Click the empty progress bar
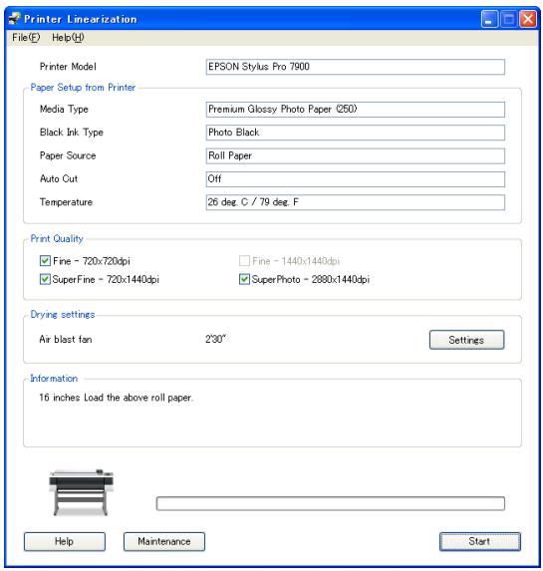 (x=331, y=503)
